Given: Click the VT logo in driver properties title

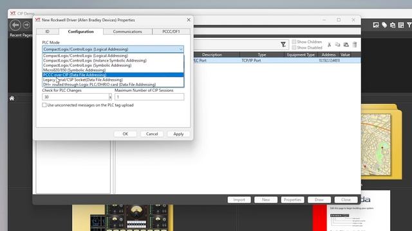Looking at the screenshot, I should point(37,20).
